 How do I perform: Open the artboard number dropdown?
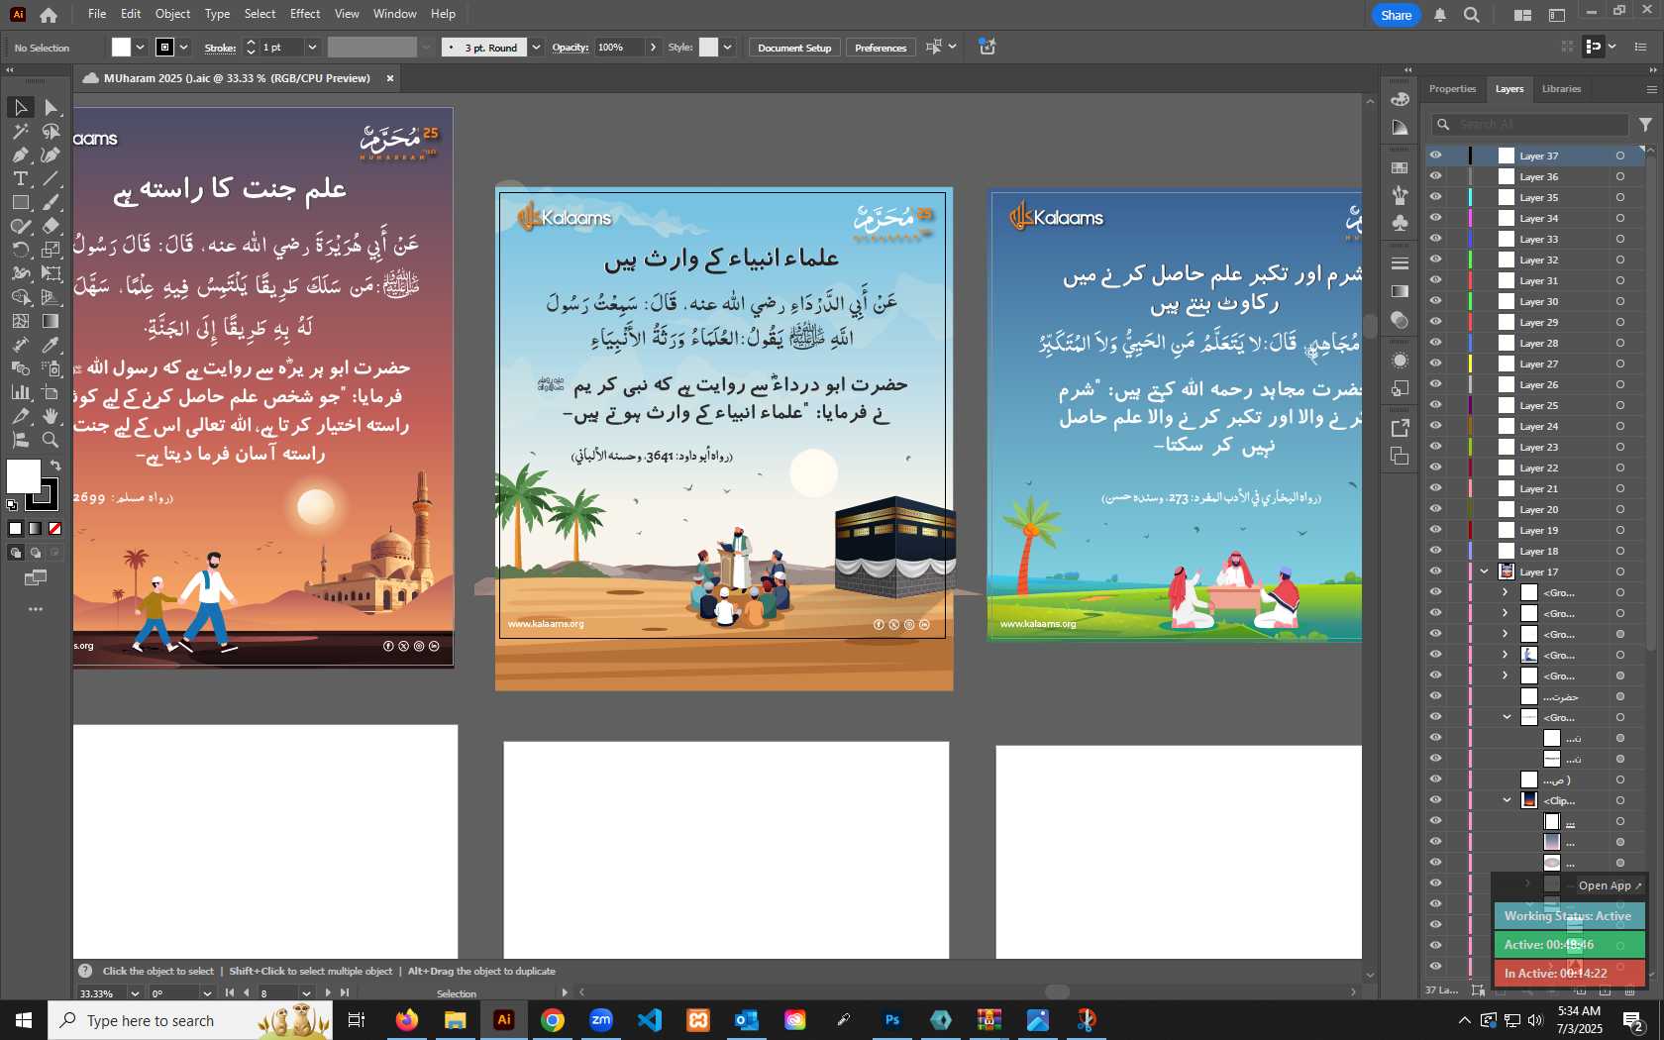pyautogui.click(x=306, y=992)
